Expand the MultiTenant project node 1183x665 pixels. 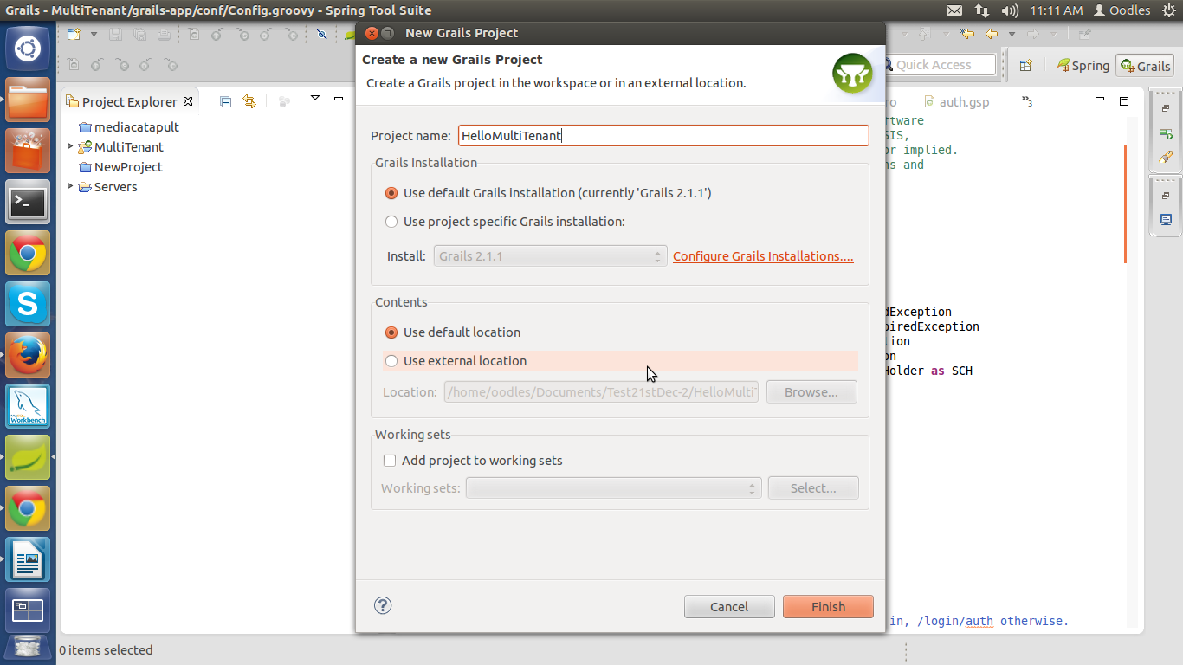tap(70, 146)
